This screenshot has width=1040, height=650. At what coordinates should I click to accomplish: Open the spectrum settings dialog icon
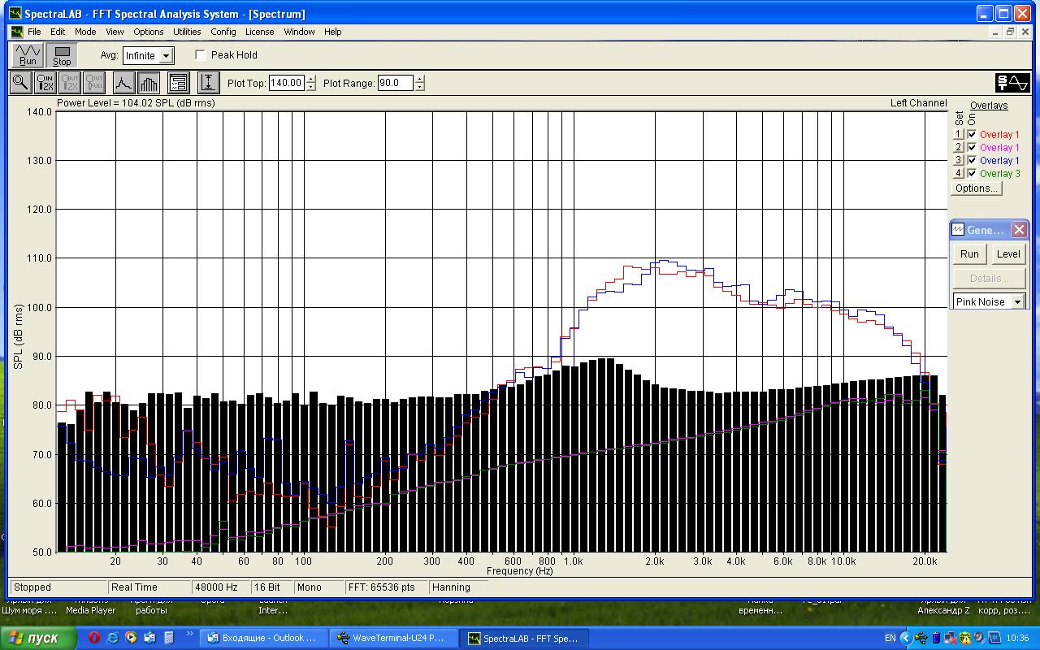pyautogui.click(x=179, y=82)
